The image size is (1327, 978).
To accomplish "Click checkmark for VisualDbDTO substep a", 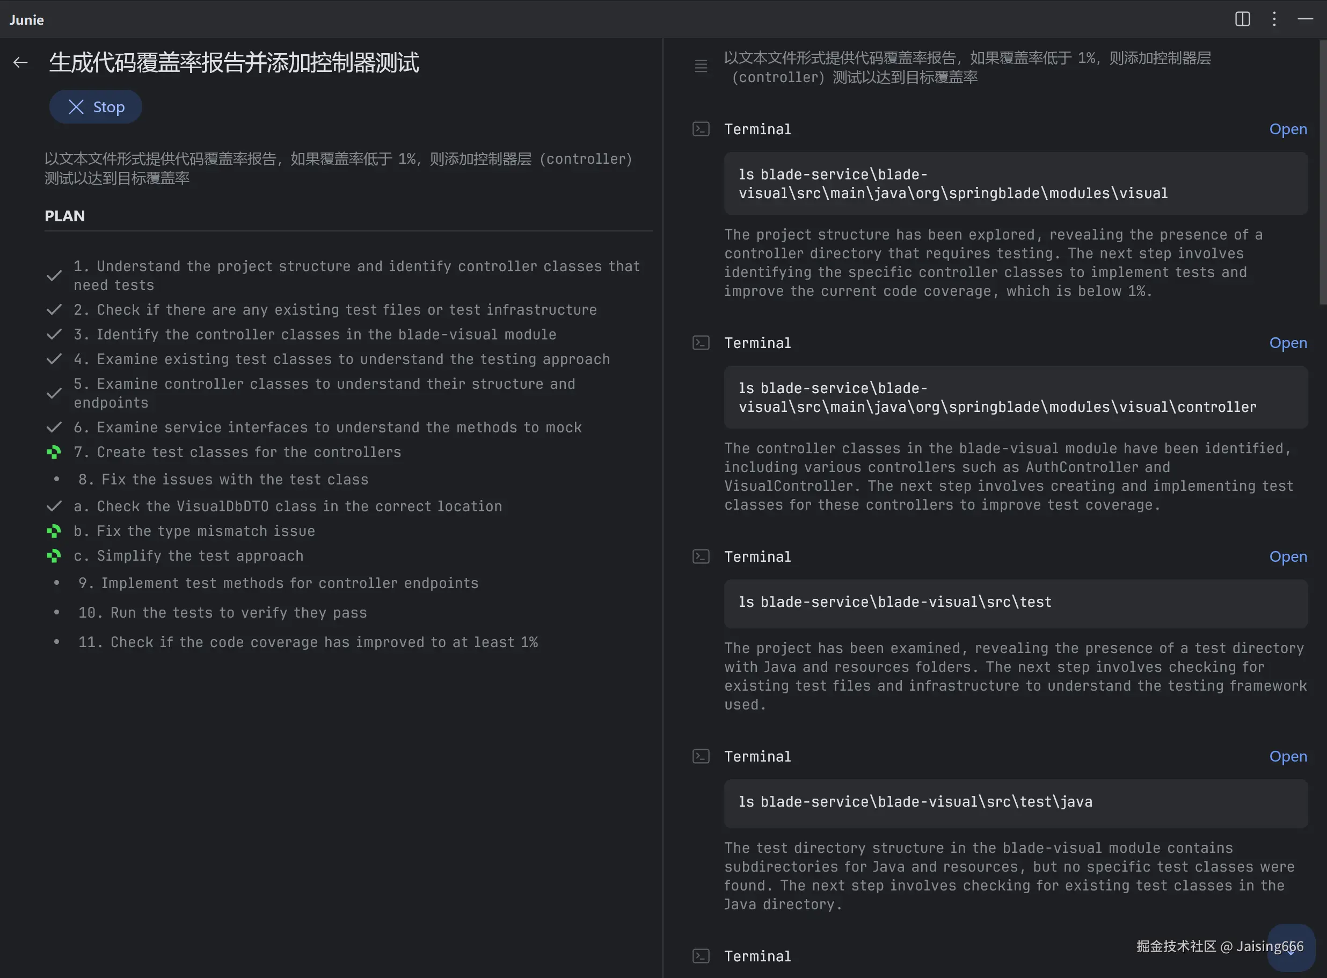I will [x=54, y=506].
